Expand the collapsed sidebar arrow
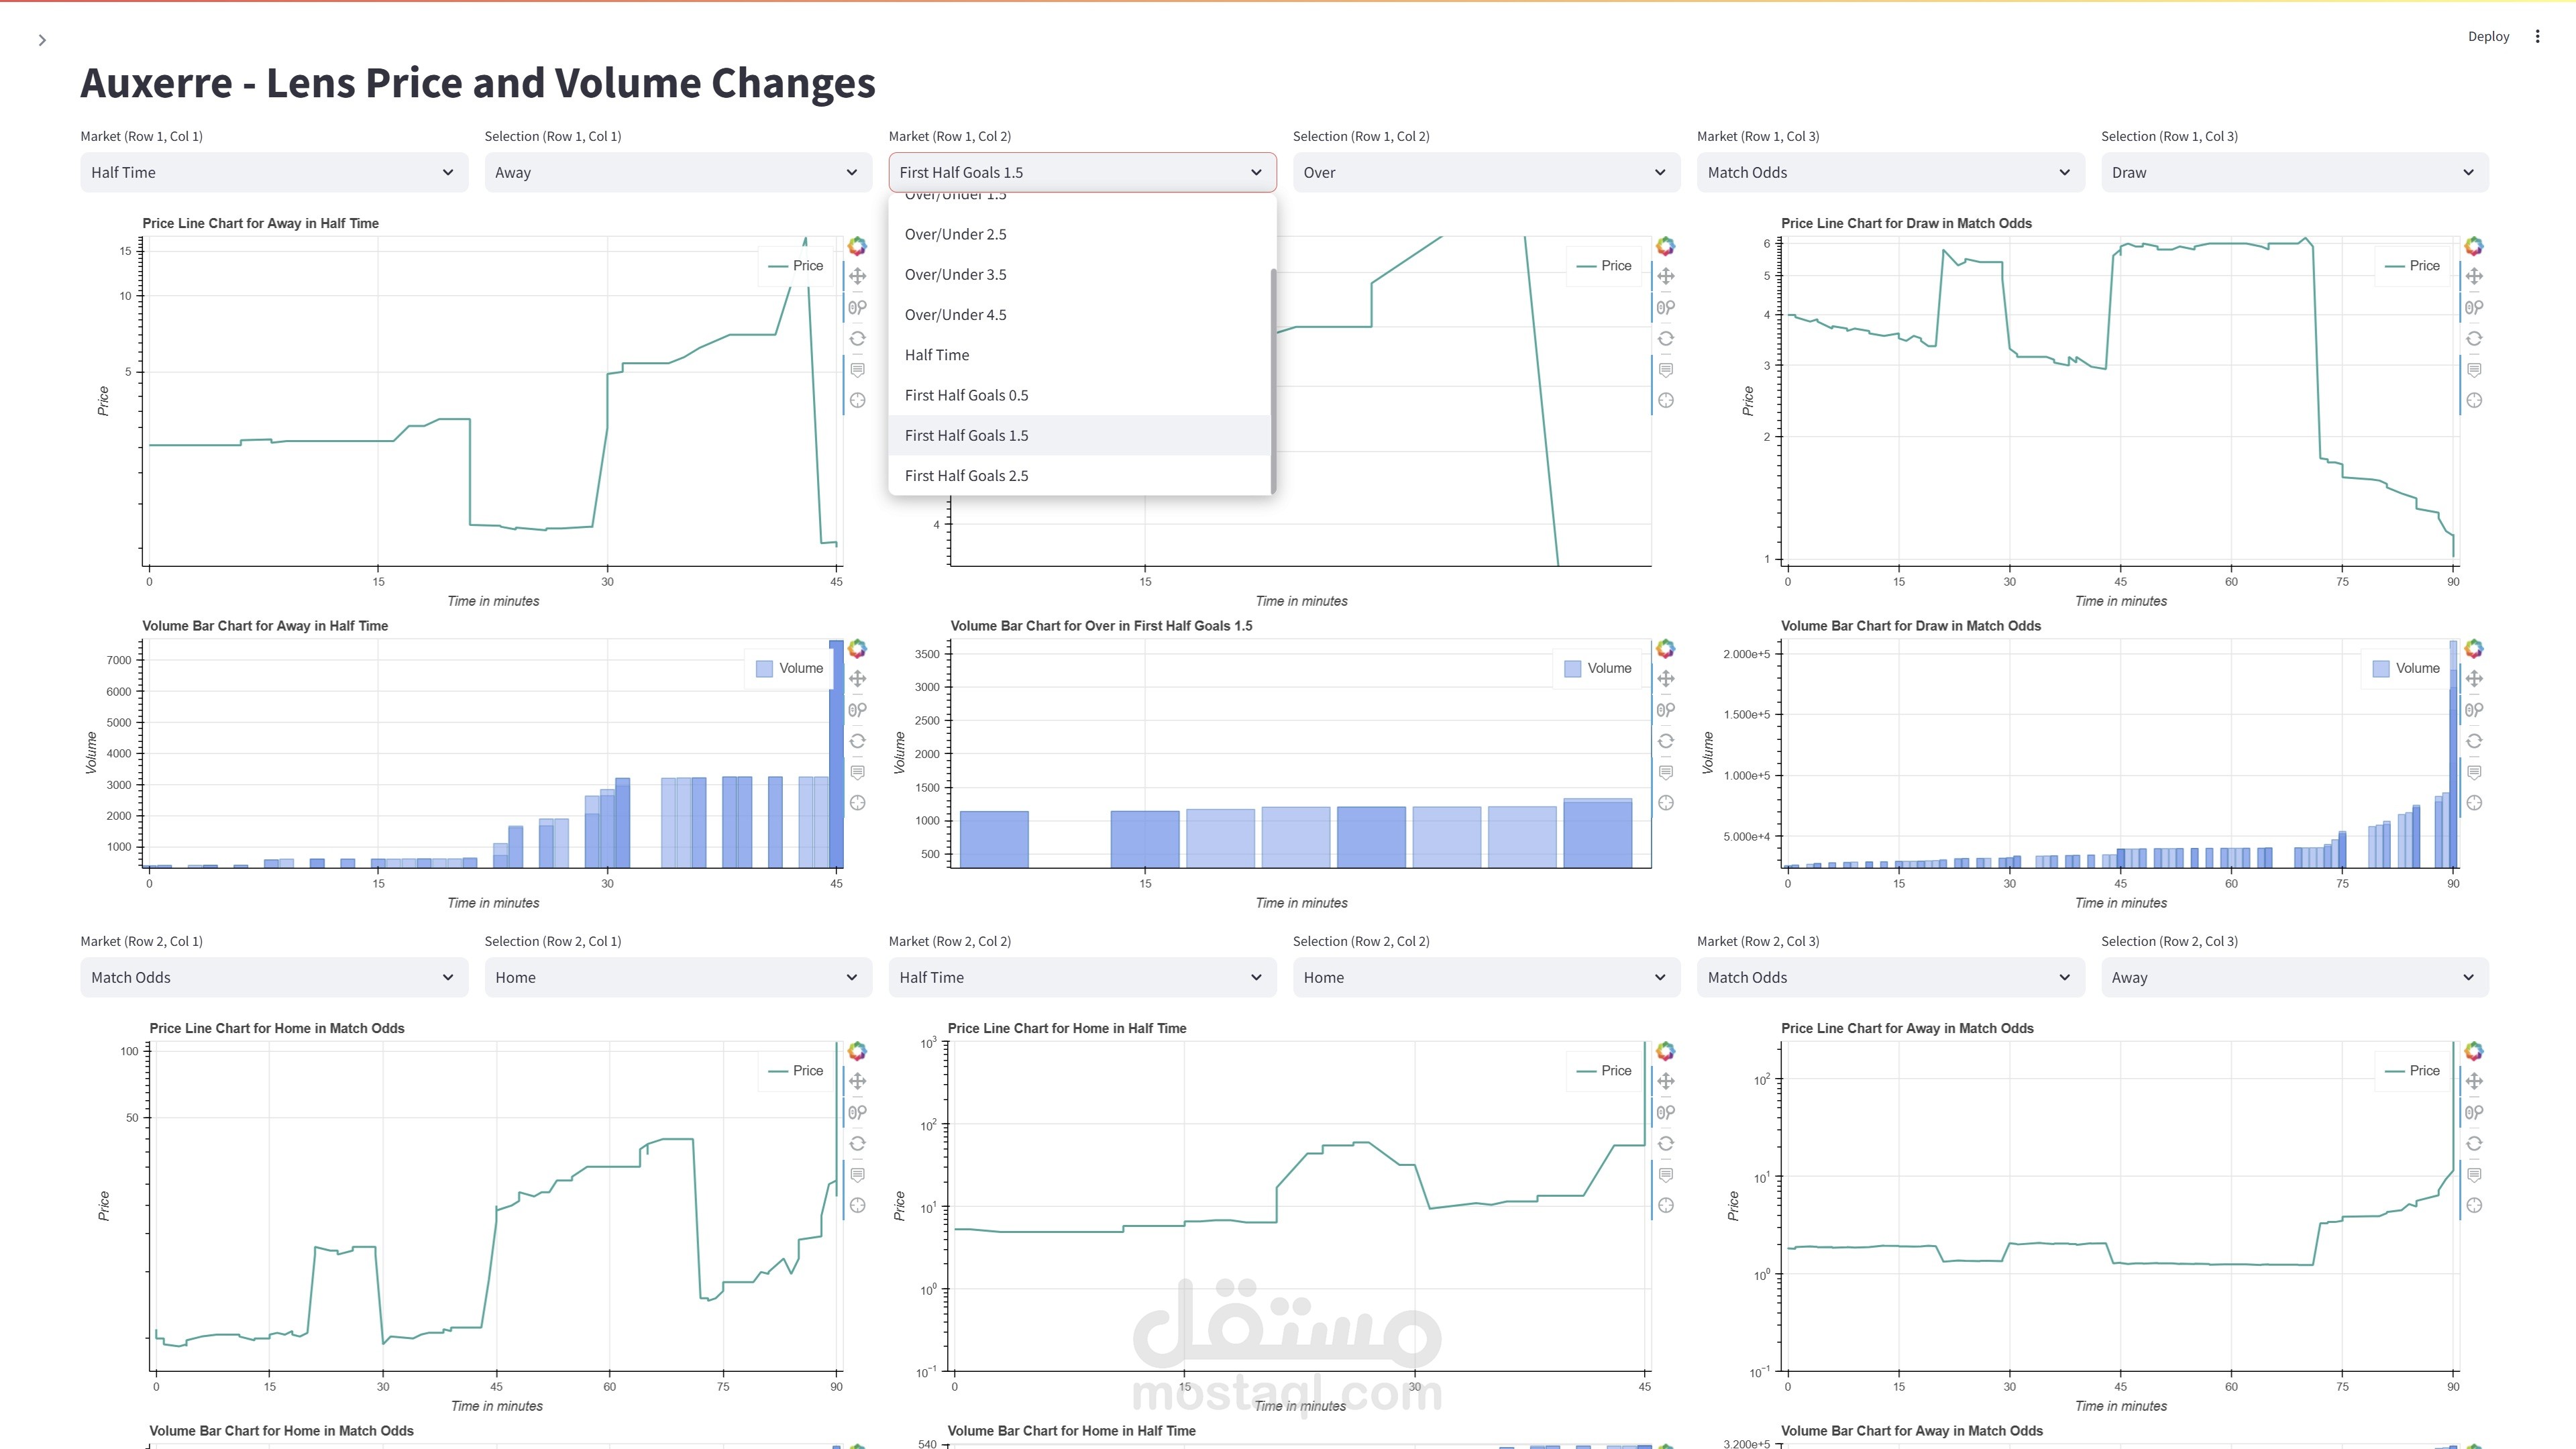 click(42, 40)
